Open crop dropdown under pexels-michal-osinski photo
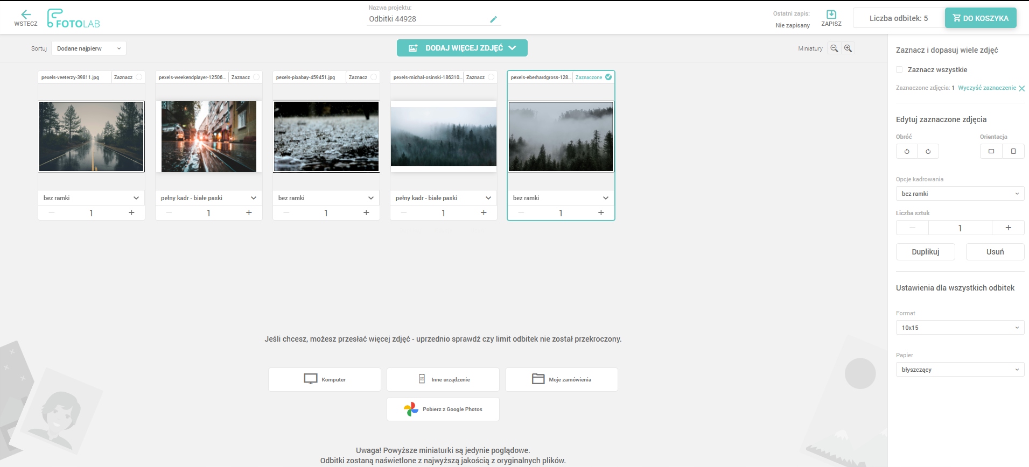Screen dimensions: 1029x467 coord(444,198)
